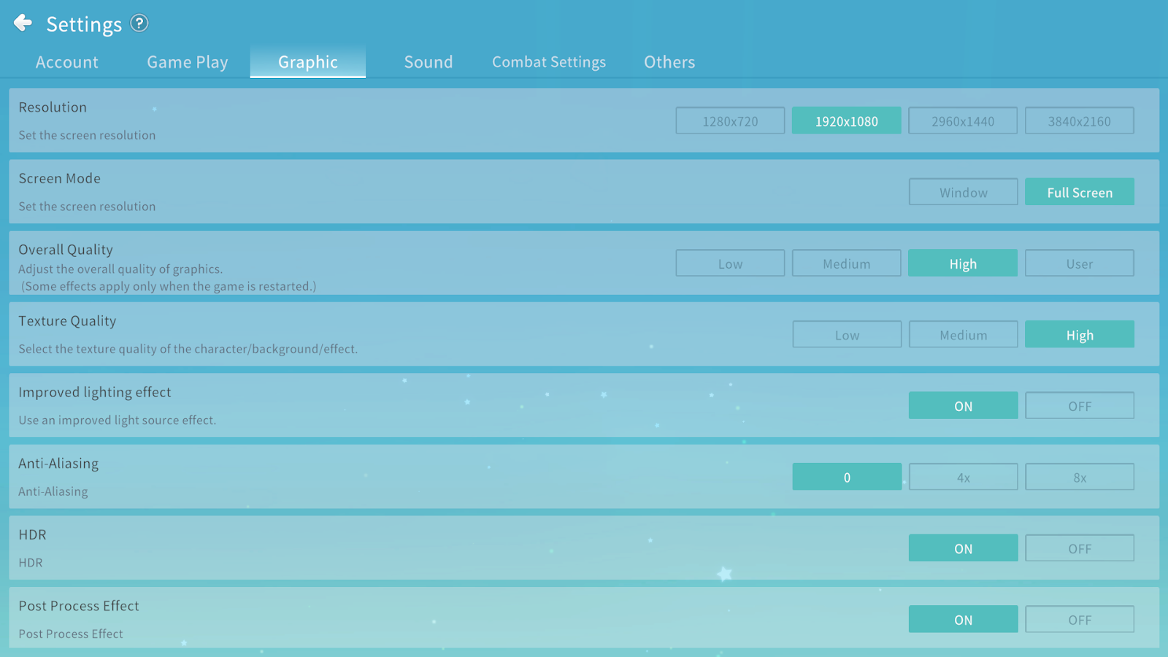Go to the Sound tab
Viewport: 1168px width, 657px height.
tap(429, 62)
